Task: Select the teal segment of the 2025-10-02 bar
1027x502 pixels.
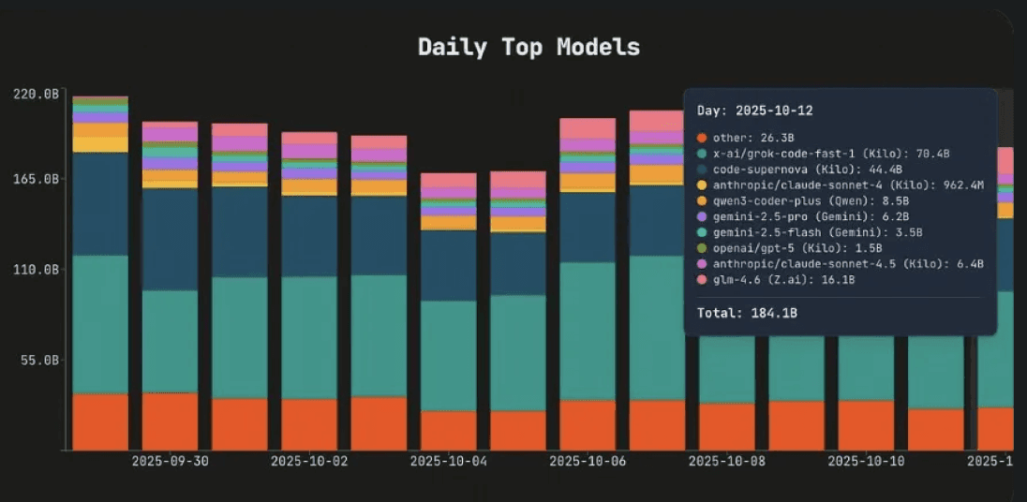Action: point(309,337)
